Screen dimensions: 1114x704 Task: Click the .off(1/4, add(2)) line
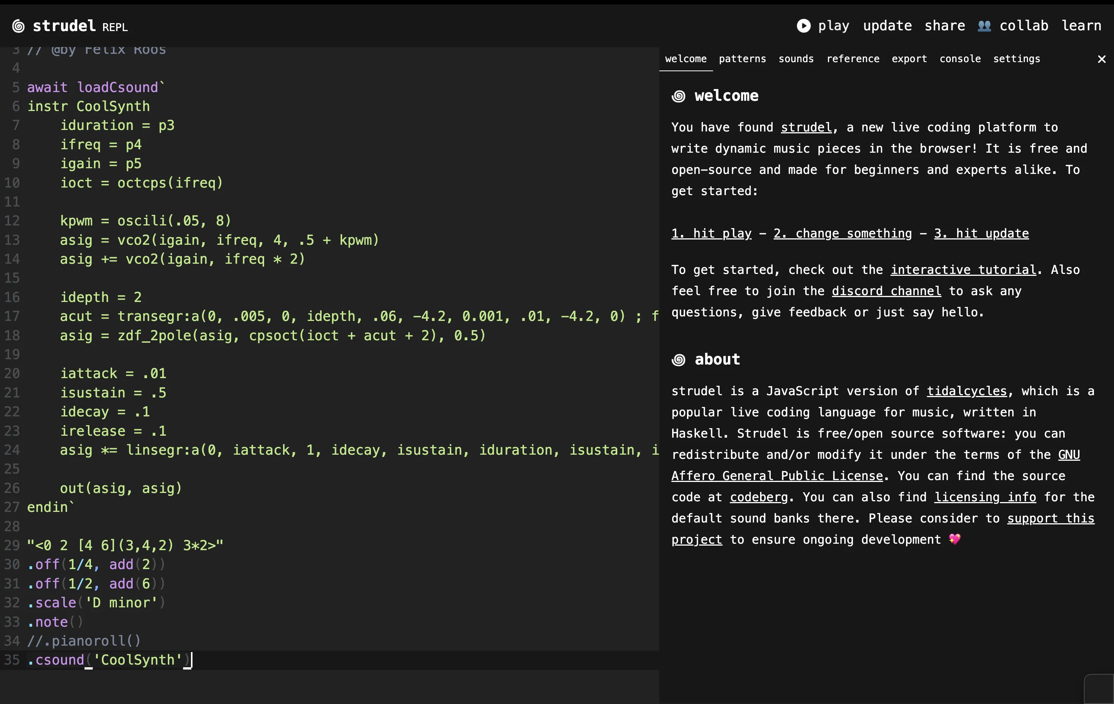(x=96, y=565)
